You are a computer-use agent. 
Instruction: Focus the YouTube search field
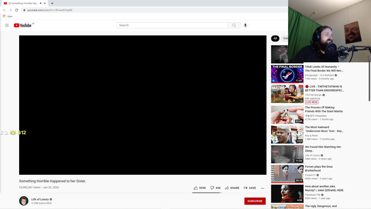(x=172, y=26)
